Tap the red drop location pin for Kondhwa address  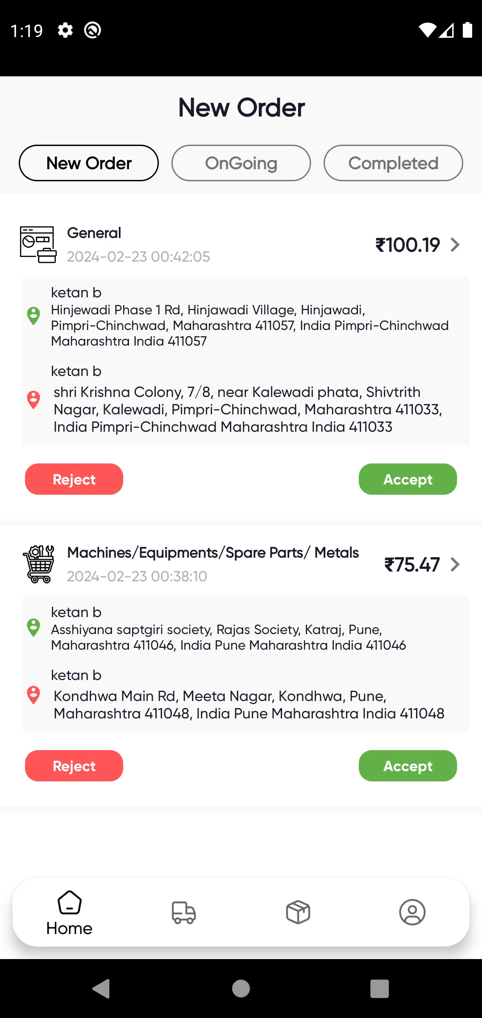point(34,695)
